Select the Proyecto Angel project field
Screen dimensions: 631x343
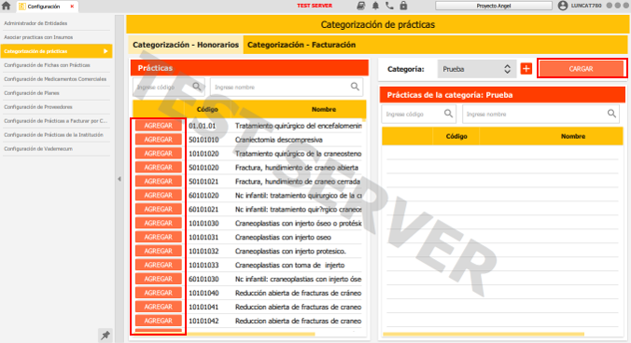coord(494,6)
